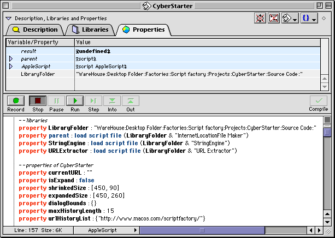Viewport: 335px width, 238px height.
Task: Click the 'property isExpand : false' line
Action: 57,180
